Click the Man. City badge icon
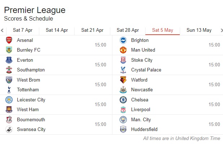The image size is (223, 144). (x=123, y=119)
